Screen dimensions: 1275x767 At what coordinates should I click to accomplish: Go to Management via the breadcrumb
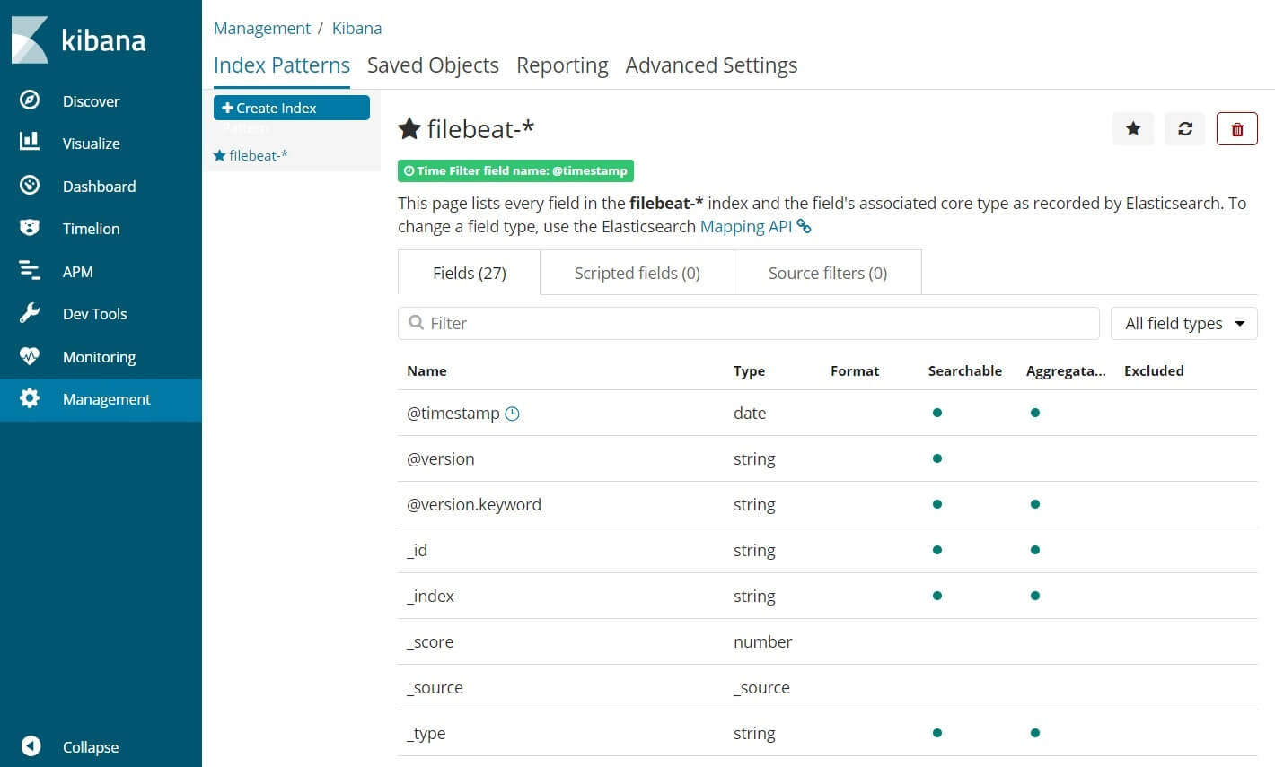[x=261, y=28]
